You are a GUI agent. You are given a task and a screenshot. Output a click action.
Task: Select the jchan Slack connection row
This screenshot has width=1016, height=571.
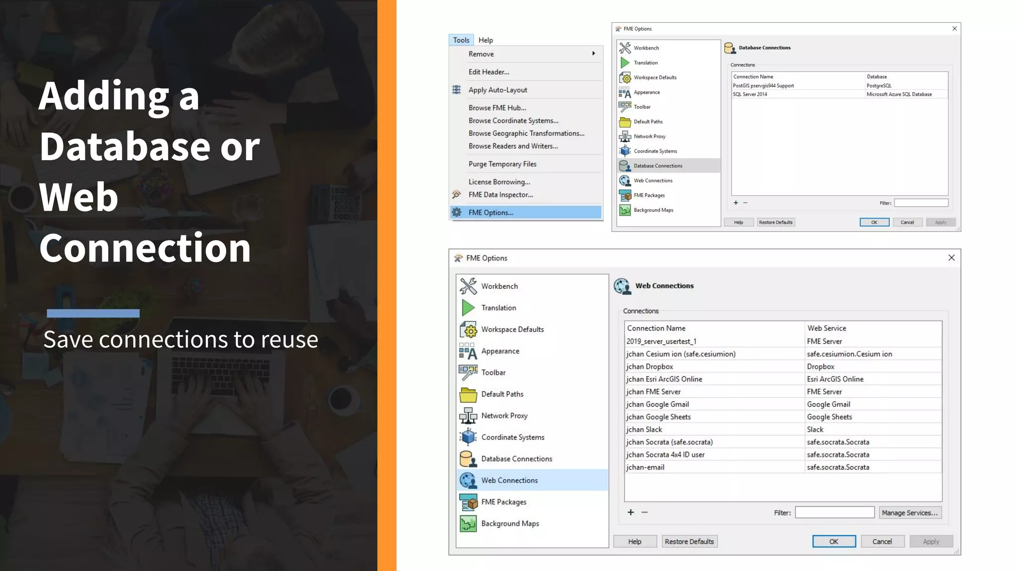click(x=783, y=429)
